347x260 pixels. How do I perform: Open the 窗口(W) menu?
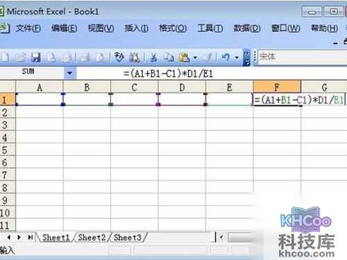[x=285, y=28]
